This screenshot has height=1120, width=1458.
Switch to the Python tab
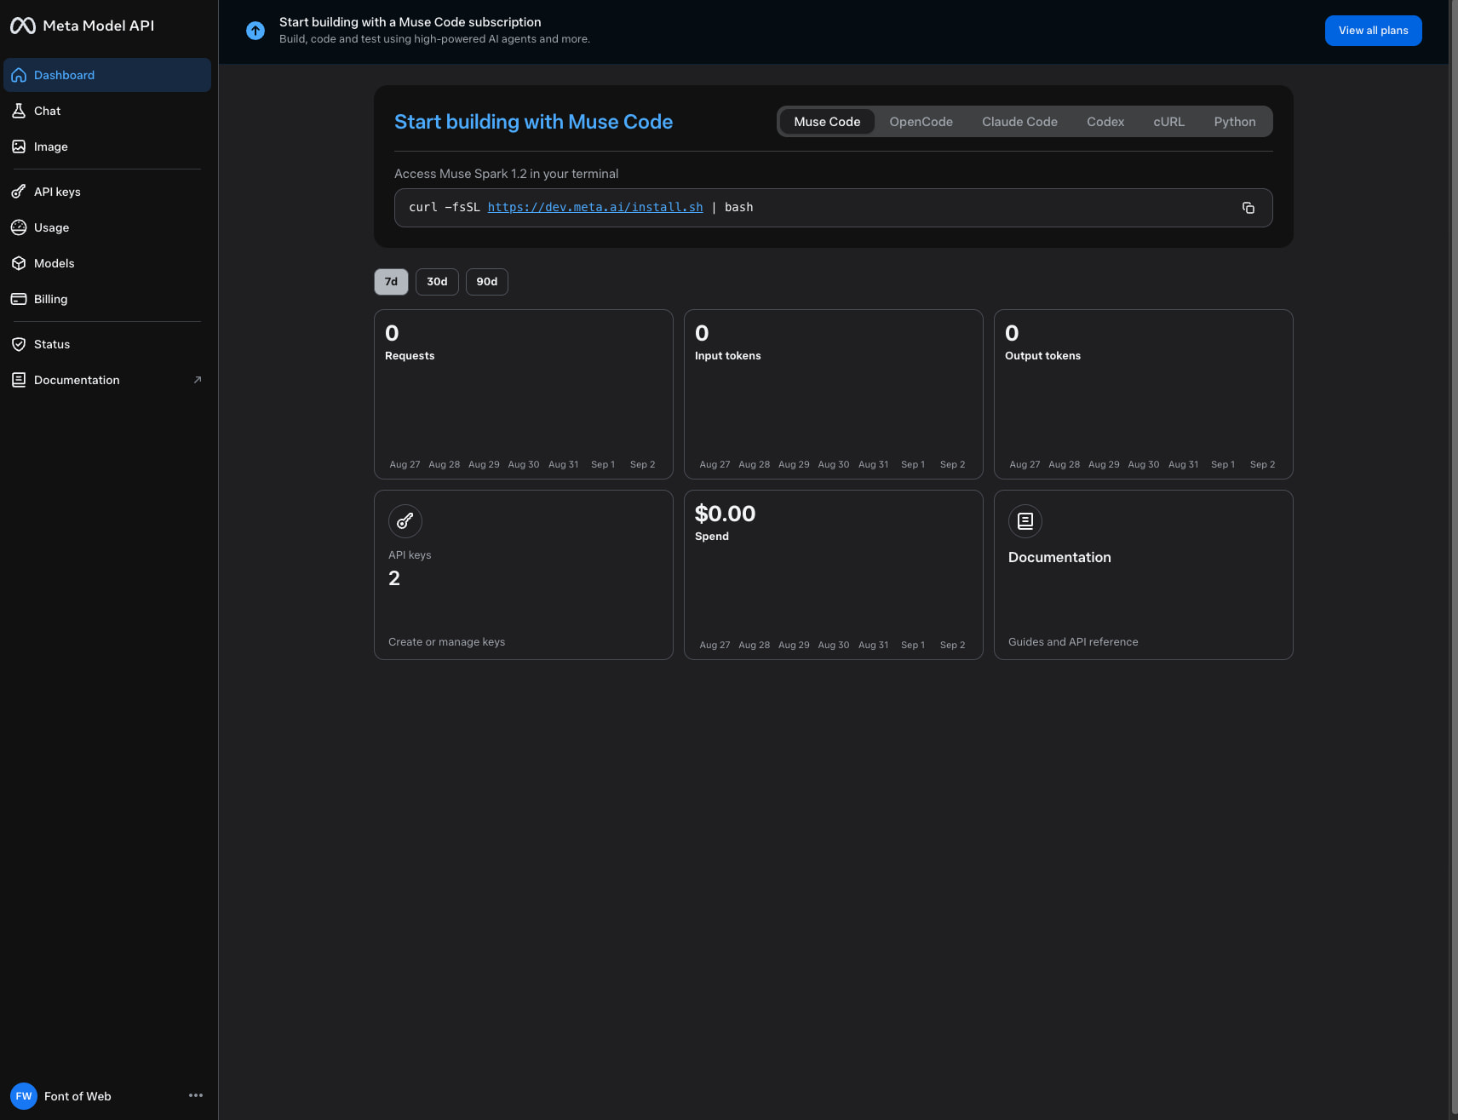(1235, 122)
